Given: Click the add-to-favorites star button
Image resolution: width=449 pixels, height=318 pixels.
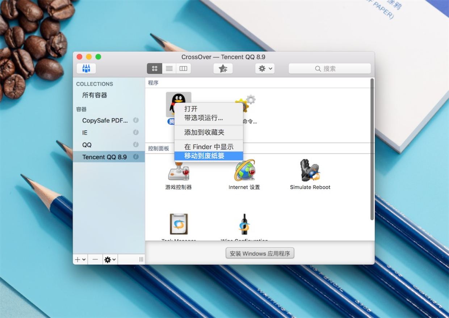Looking at the screenshot, I should click(x=223, y=68).
